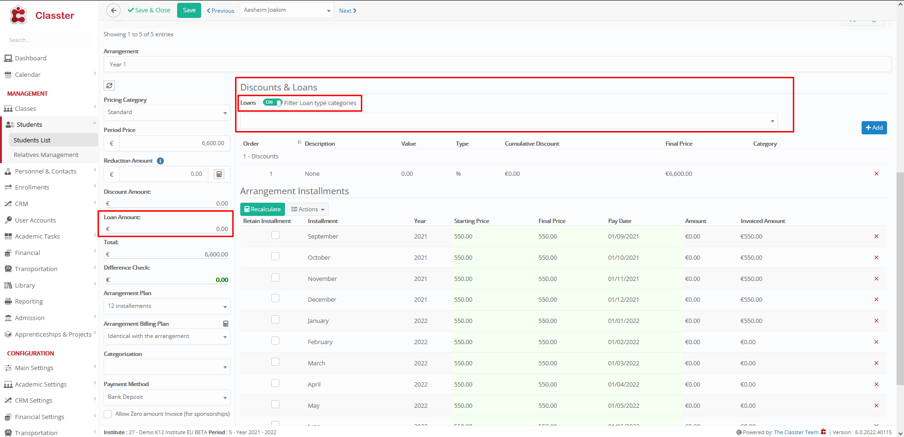Open the Loans selection dropdown
This screenshot has height=437, width=904.
(509, 121)
